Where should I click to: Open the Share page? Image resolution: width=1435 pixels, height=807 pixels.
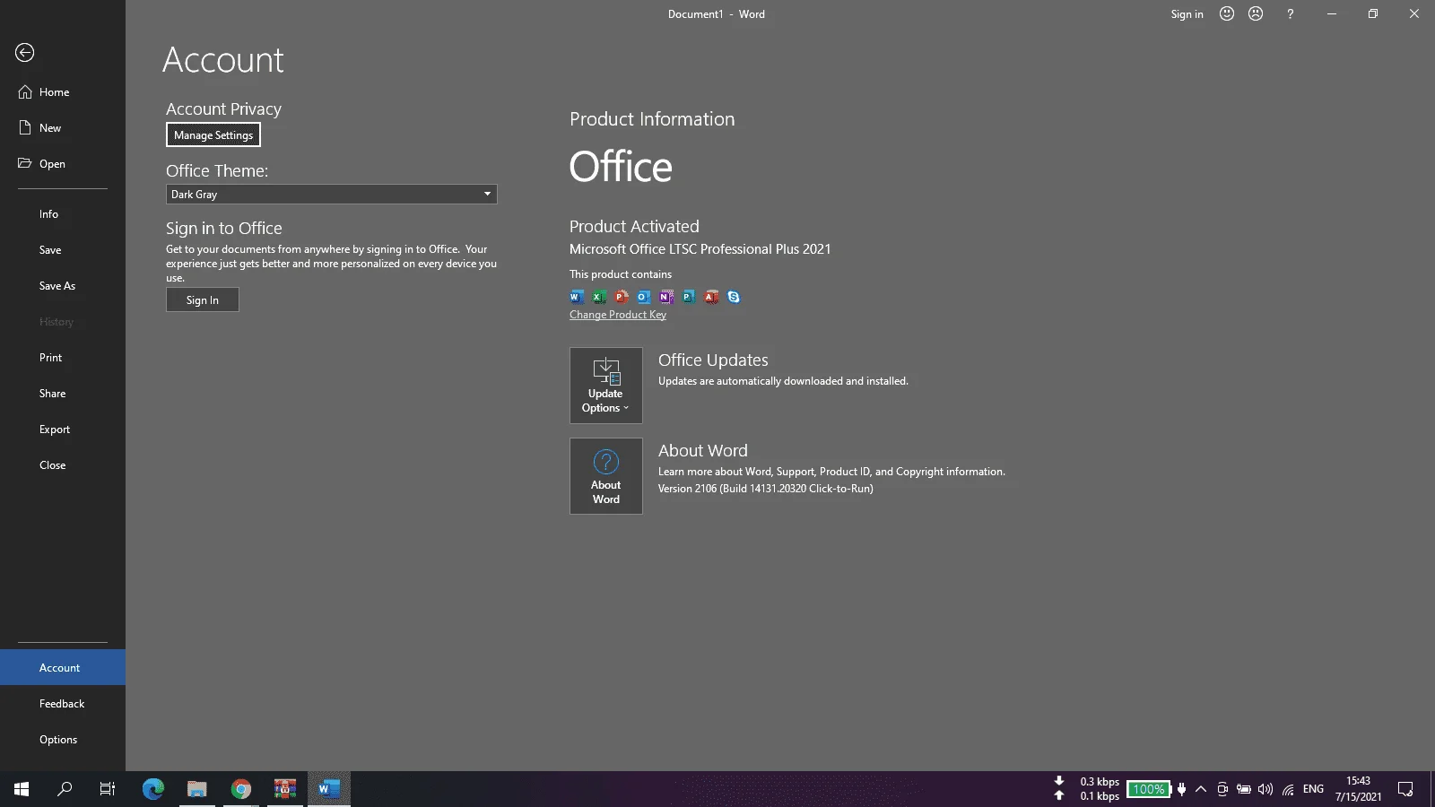tap(63, 394)
